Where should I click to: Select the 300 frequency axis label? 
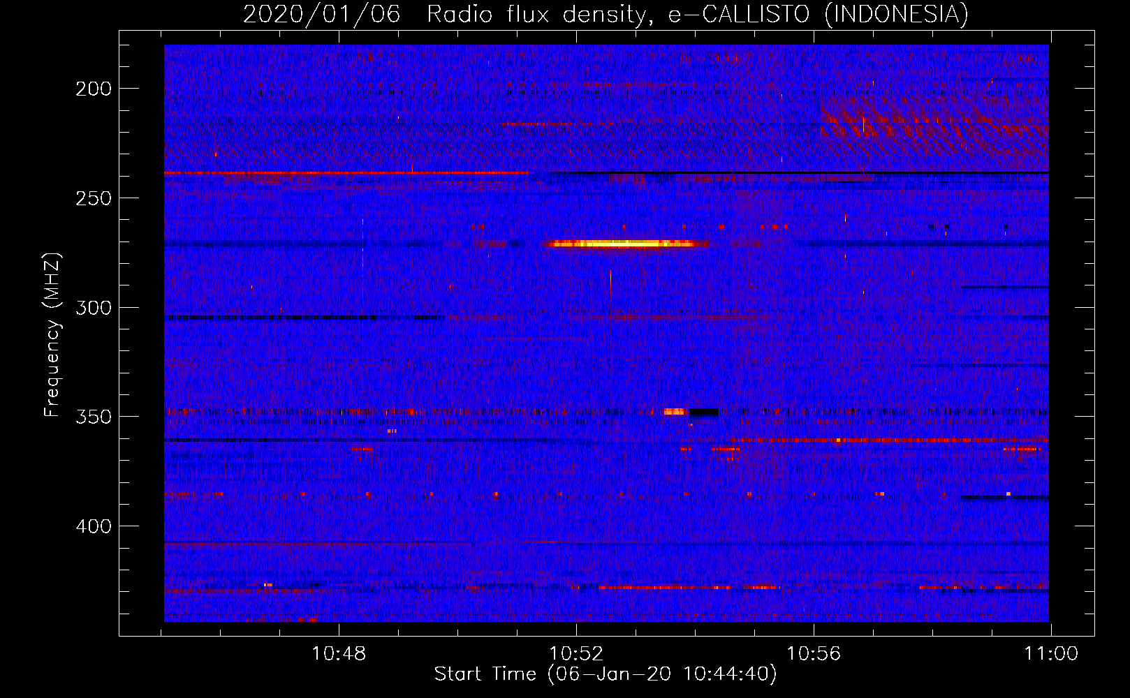94,308
